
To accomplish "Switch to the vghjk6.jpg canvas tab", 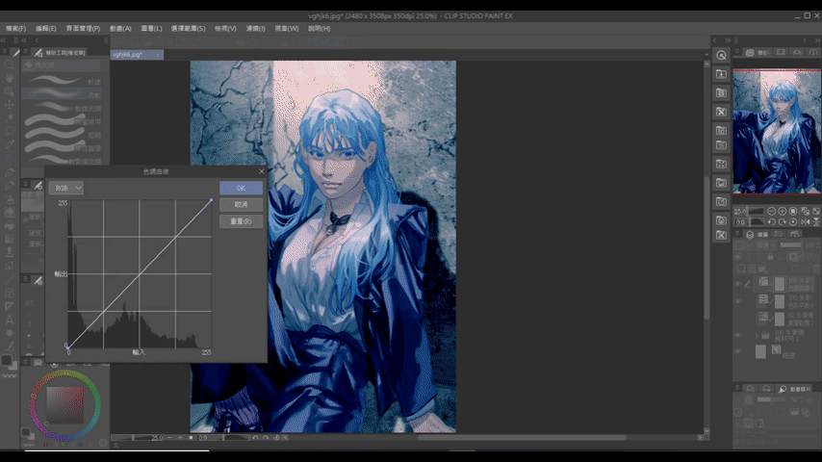I will [x=128, y=55].
